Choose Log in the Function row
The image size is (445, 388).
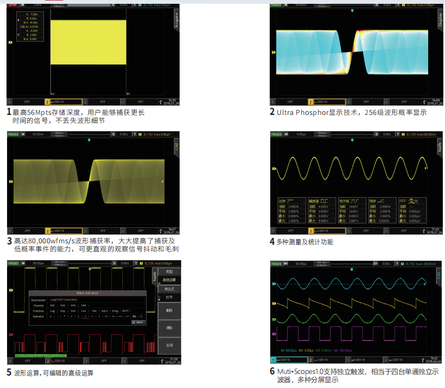tap(52, 311)
